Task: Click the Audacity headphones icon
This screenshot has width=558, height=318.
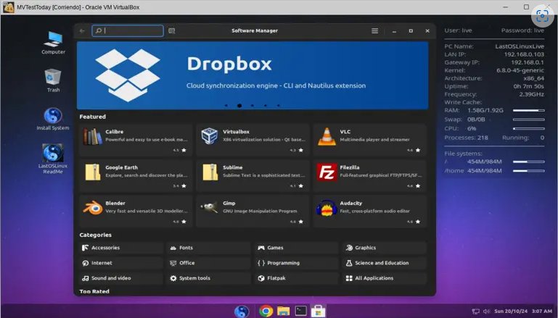Action: tap(327, 208)
